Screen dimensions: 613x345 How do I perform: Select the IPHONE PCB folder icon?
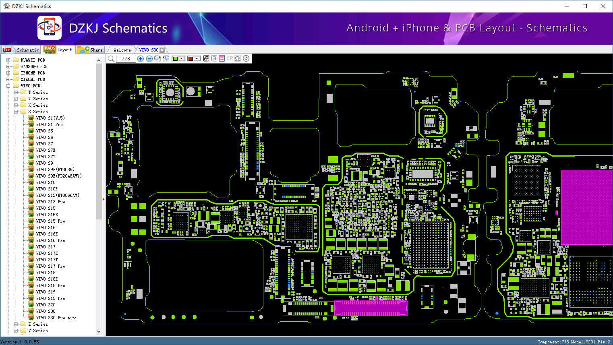pos(16,73)
